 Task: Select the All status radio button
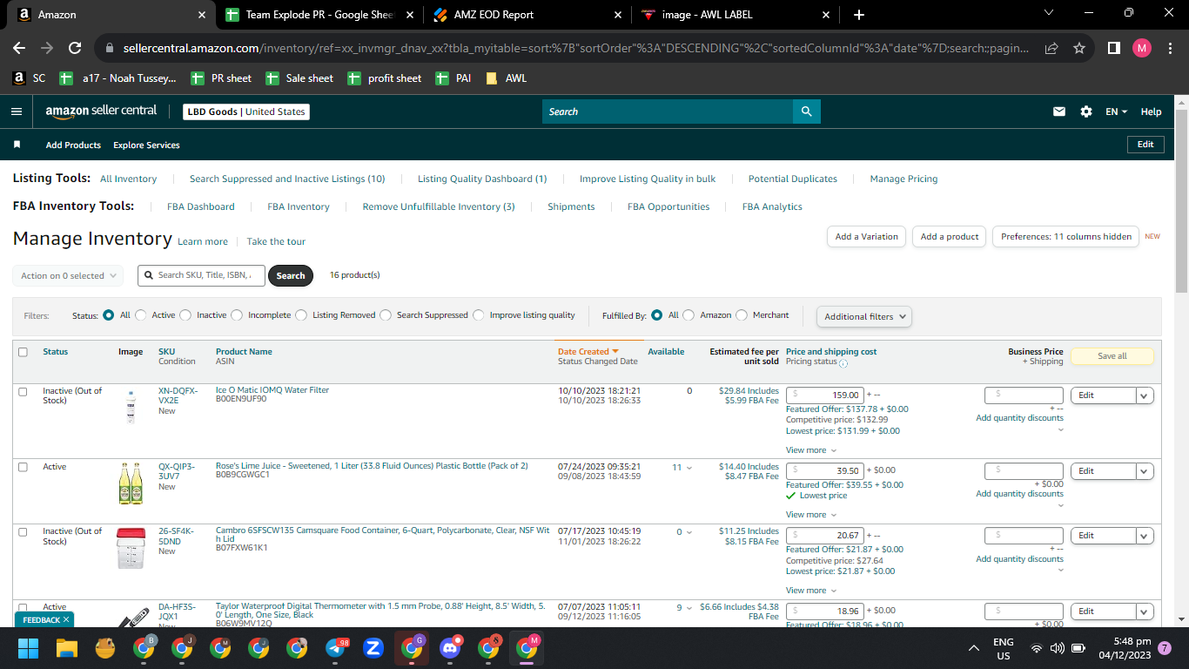click(x=108, y=315)
